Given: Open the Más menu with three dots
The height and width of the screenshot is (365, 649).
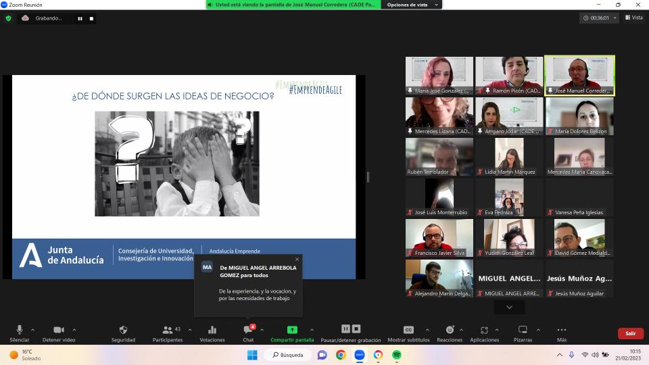Looking at the screenshot, I should pyautogui.click(x=561, y=330).
